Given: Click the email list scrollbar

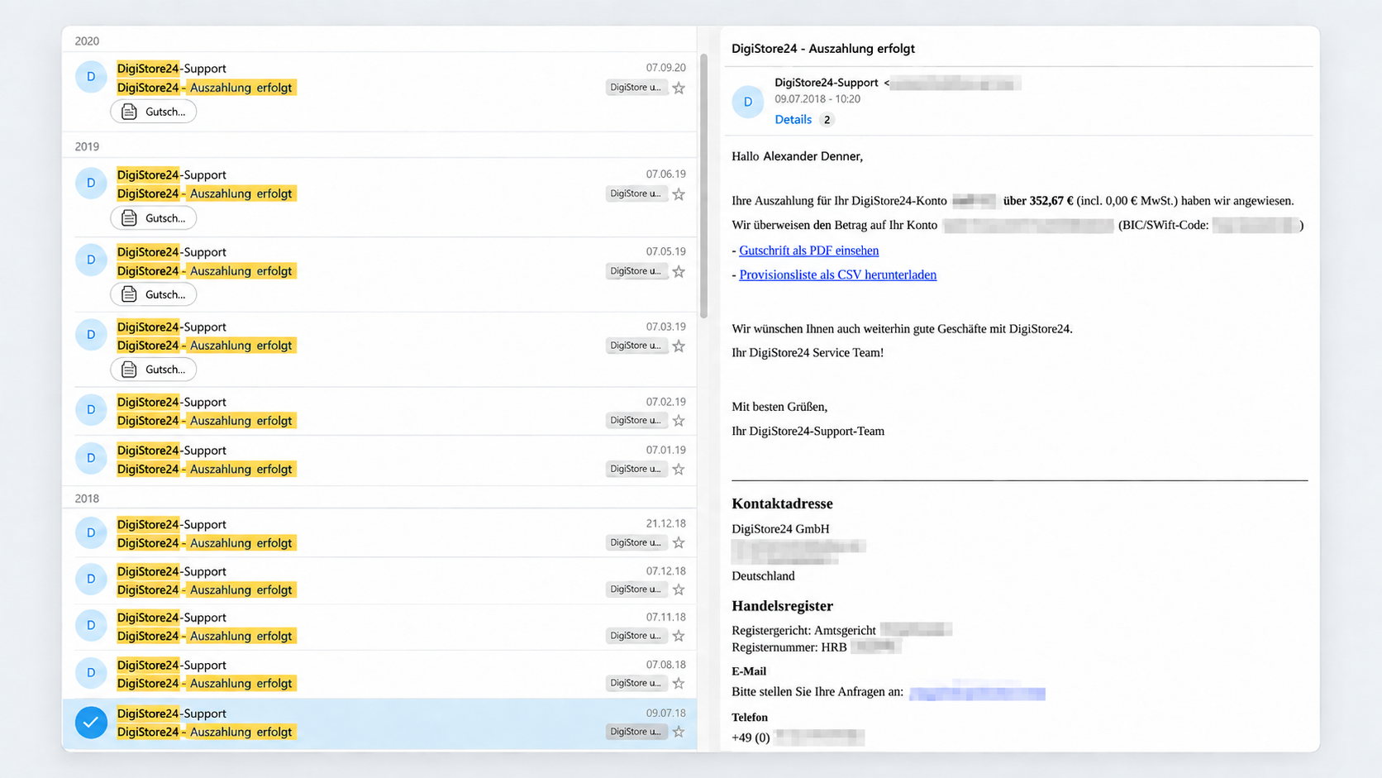Looking at the screenshot, I should (703, 186).
